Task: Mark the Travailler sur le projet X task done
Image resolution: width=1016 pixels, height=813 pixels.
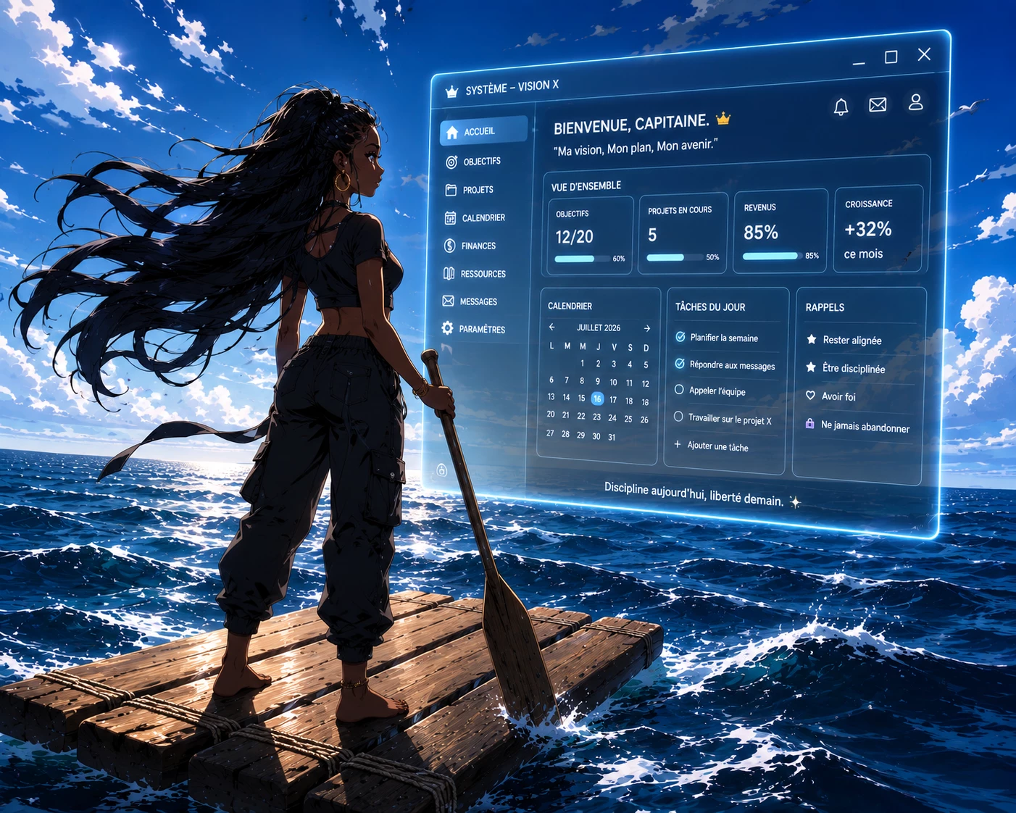Action: pos(678,417)
